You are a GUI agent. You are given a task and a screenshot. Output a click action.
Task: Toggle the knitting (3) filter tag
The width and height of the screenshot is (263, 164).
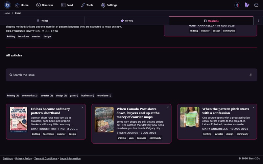pos(13,95)
